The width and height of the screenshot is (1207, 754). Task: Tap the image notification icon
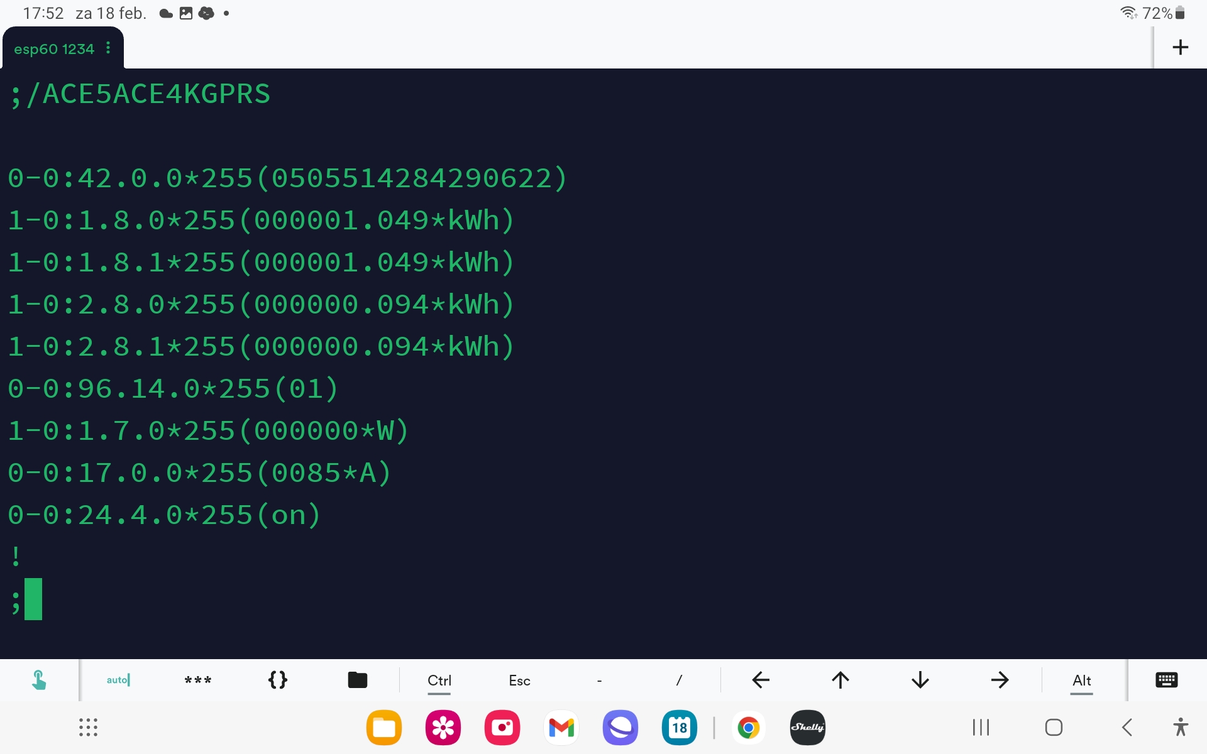[x=185, y=13]
